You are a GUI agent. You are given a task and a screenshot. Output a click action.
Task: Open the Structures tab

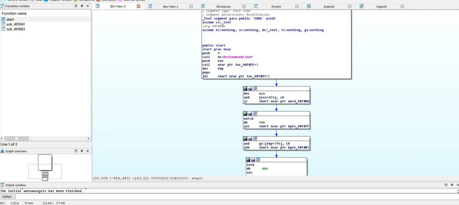coord(223,6)
